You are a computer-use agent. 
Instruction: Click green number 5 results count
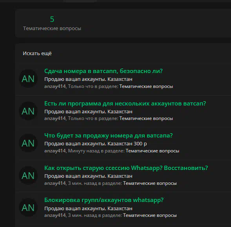(52, 19)
